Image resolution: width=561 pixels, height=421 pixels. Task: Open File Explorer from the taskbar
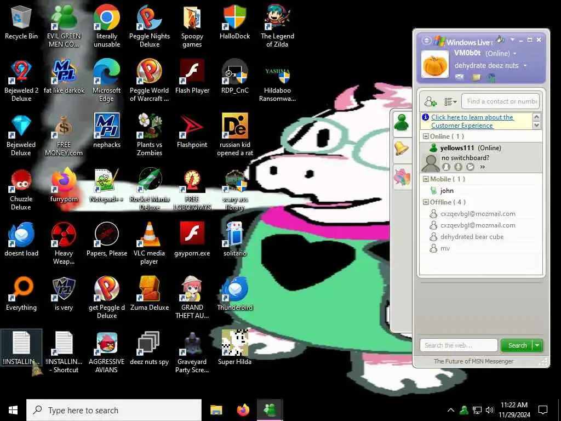(x=216, y=410)
